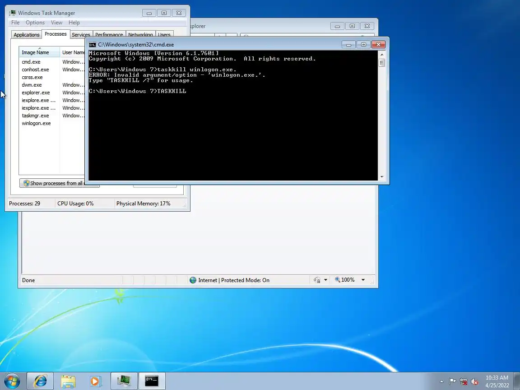Switch to the Processes tab
This screenshot has width=520, height=390.
click(56, 34)
